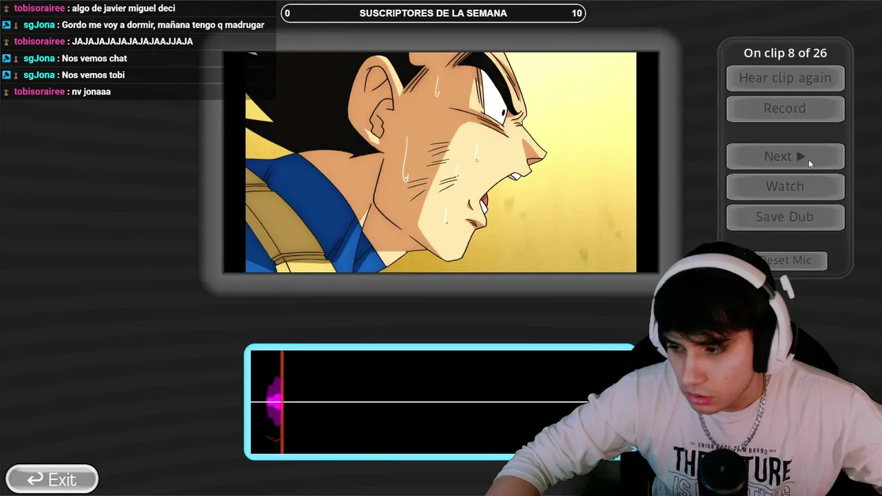The image size is (882, 496).
Task: Save the dub with Save Dub
Action: click(785, 216)
